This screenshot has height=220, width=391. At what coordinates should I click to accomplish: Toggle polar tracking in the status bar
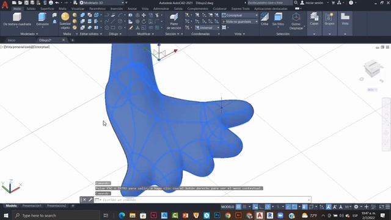tap(268, 207)
